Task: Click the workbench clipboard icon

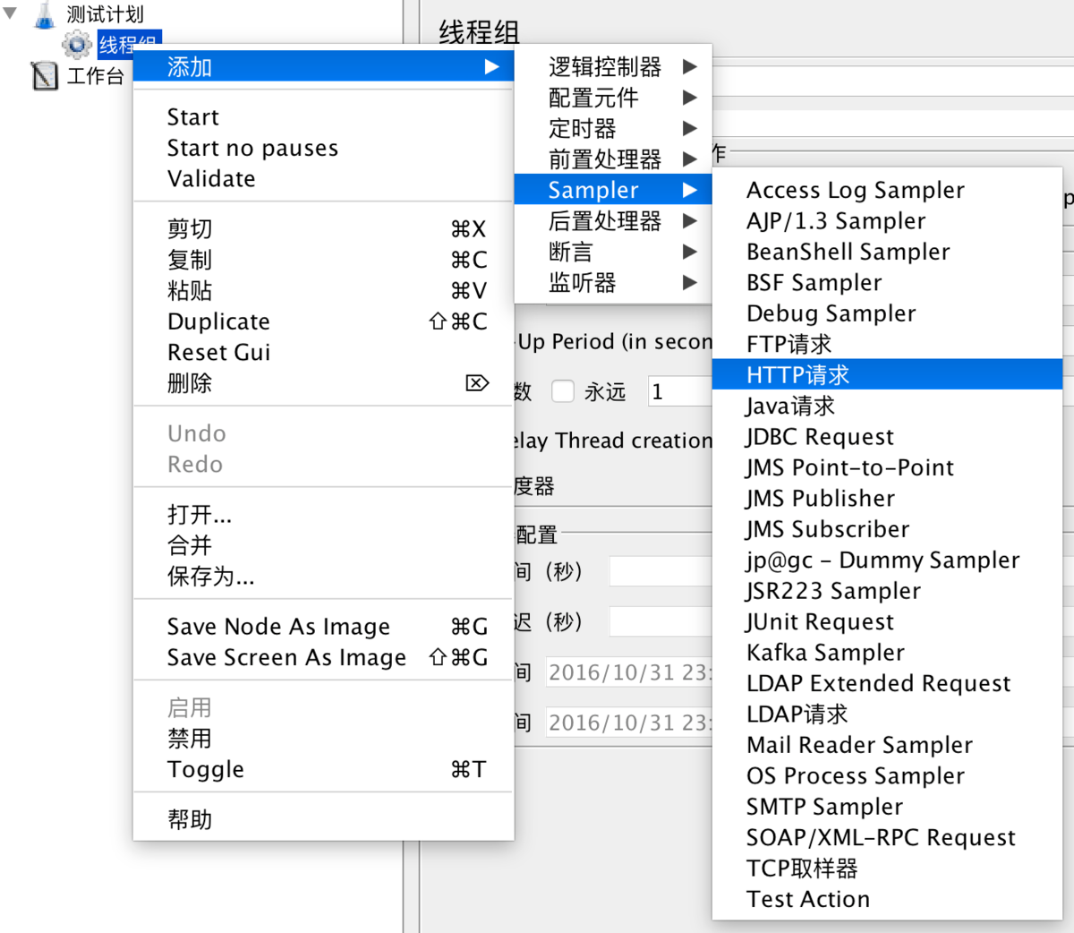Action: [x=45, y=76]
